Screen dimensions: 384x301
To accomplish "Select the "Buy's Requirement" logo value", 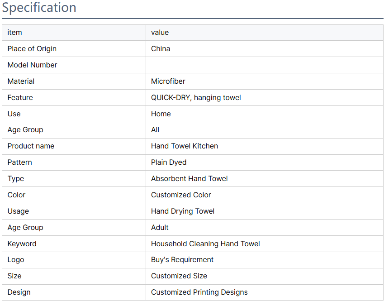I will pos(182,260).
